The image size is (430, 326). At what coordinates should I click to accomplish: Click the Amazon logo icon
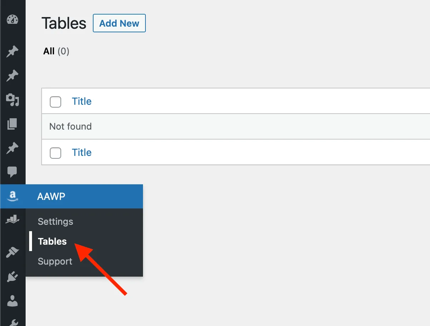pos(12,196)
